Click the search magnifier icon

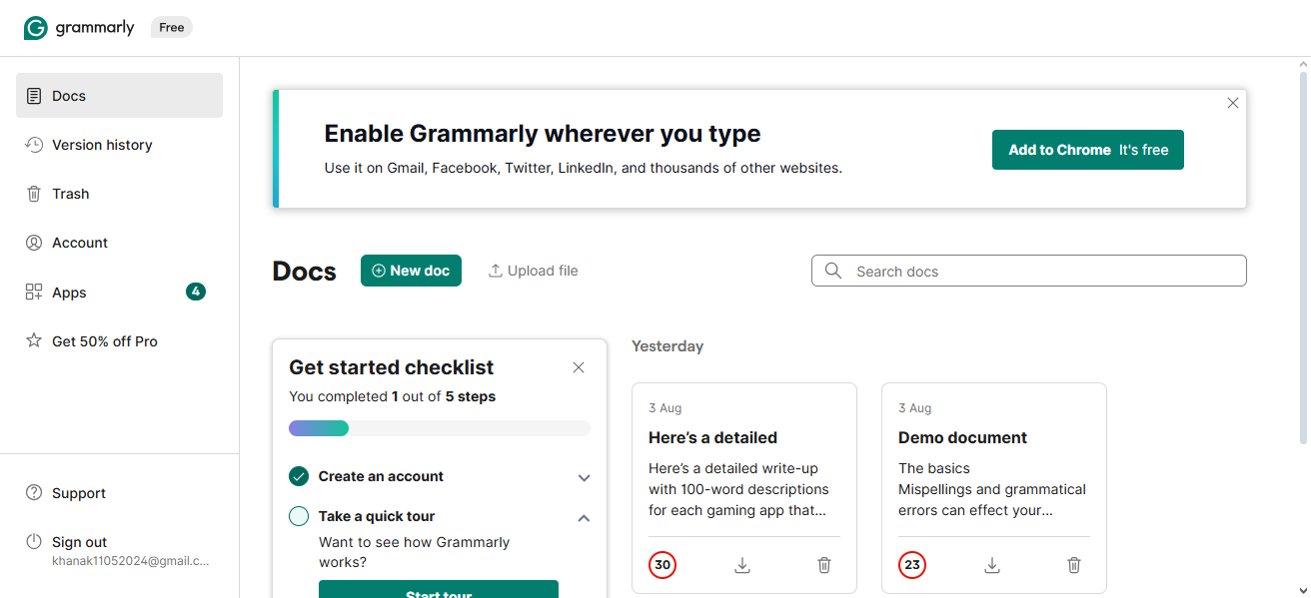(x=833, y=271)
